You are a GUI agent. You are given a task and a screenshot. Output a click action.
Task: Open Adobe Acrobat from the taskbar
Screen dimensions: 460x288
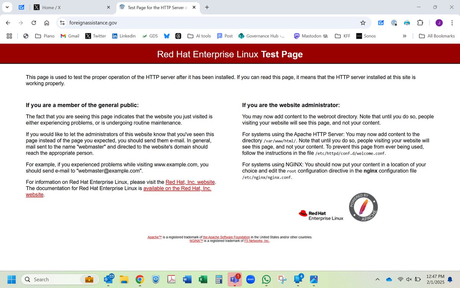click(x=171, y=279)
